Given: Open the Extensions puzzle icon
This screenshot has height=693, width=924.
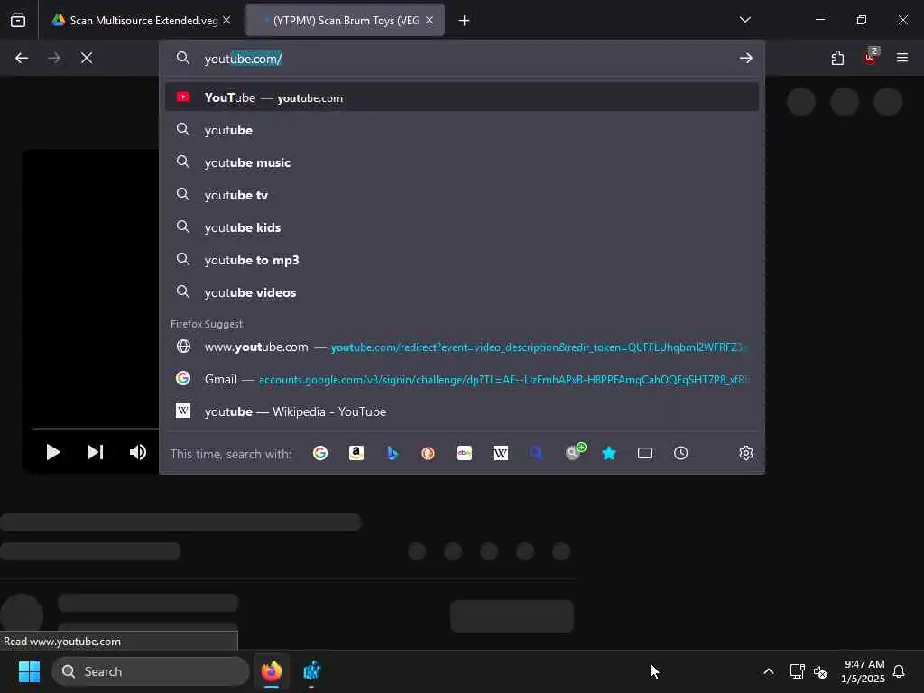Looking at the screenshot, I should pyautogui.click(x=837, y=58).
